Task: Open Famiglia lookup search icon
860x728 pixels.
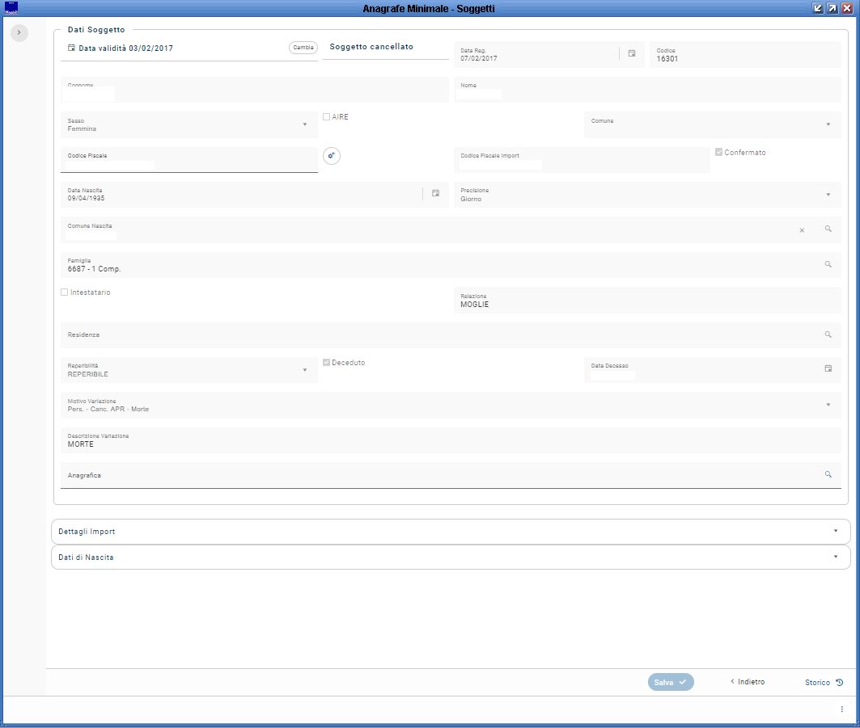Action: tap(828, 264)
